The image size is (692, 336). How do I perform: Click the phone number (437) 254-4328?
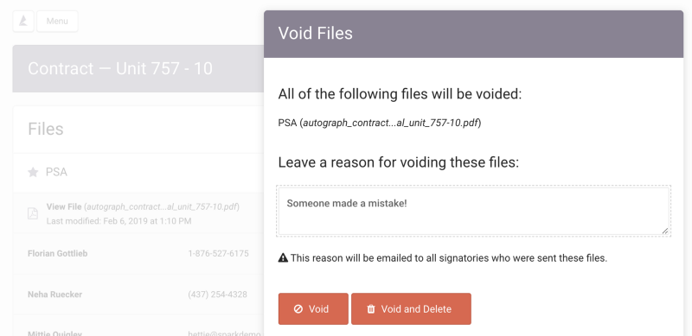[x=218, y=295]
